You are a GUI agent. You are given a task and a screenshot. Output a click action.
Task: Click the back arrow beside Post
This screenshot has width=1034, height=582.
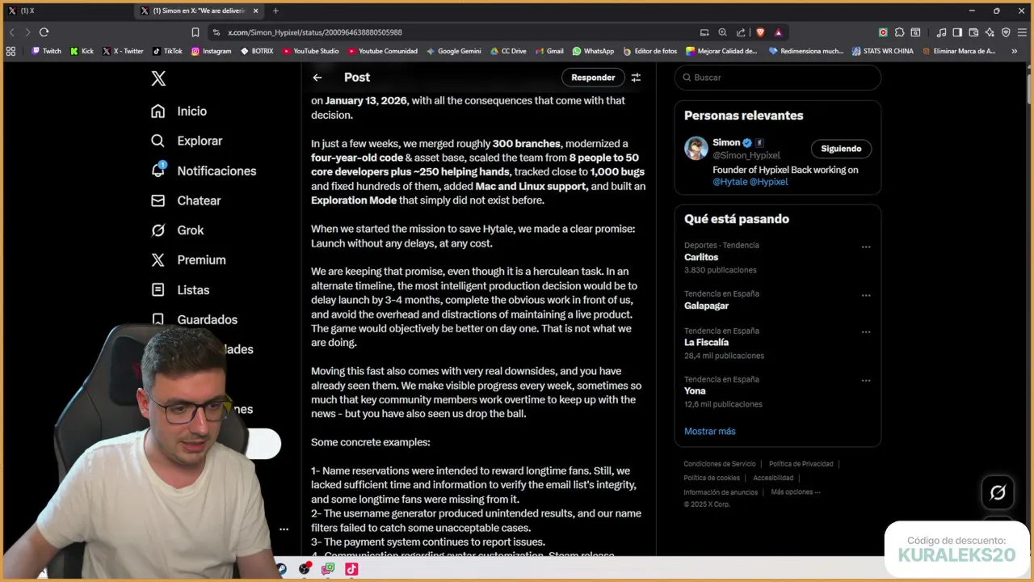click(317, 78)
